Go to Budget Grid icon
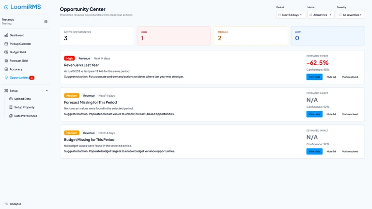372x209 pixels. click(x=6, y=52)
